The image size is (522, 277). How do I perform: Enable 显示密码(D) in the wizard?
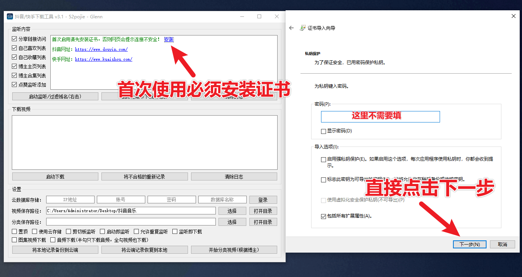click(323, 131)
